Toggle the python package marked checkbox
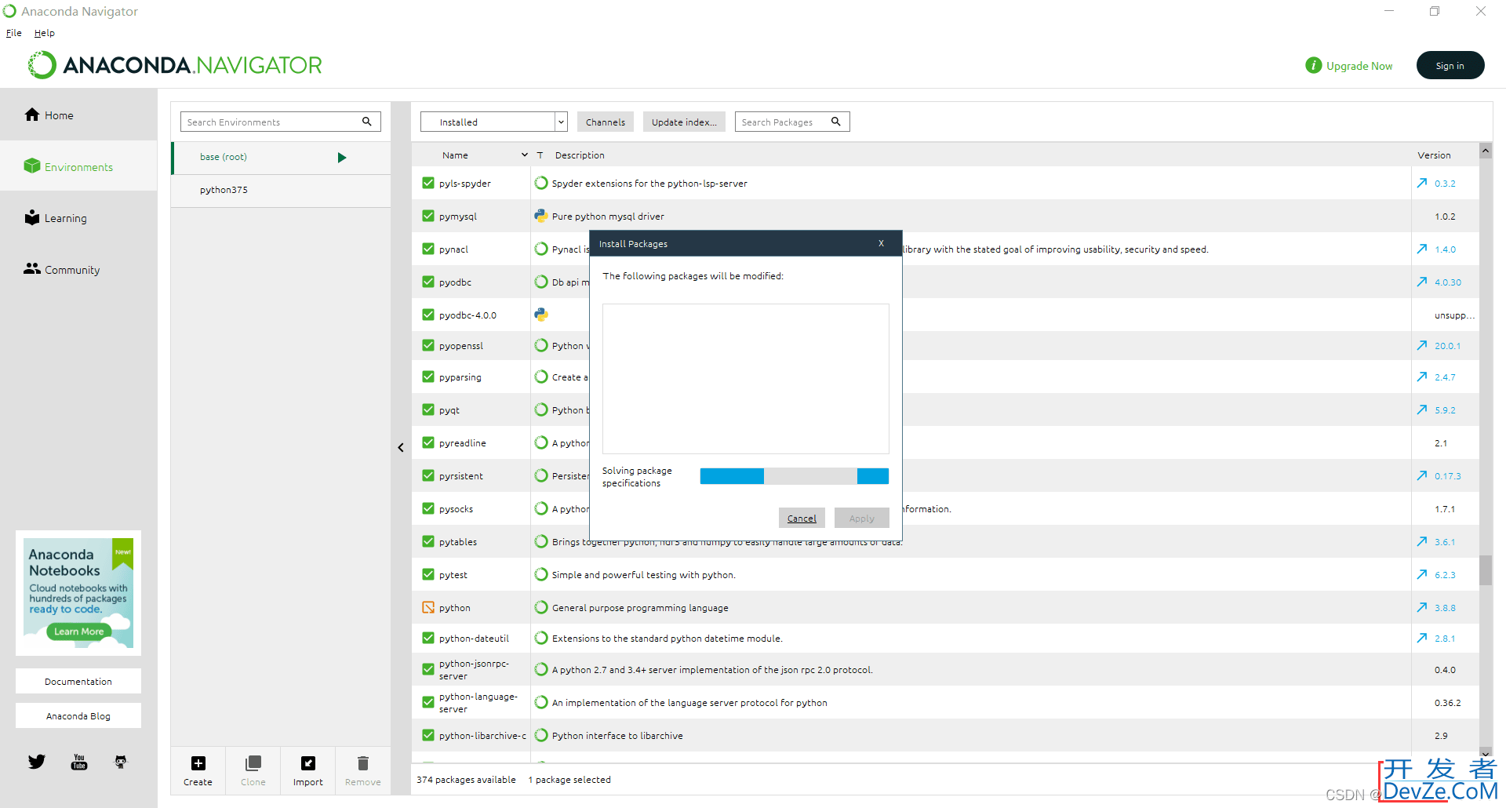Image resolution: width=1506 pixels, height=808 pixels. click(x=428, y=607)
